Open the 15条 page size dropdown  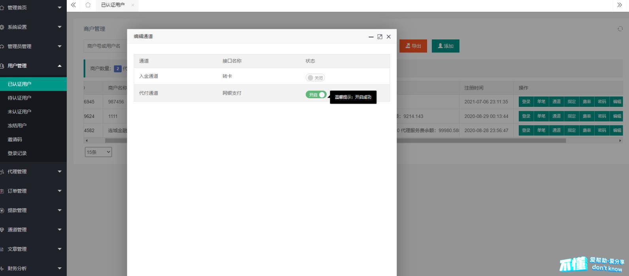[x=98, y=152]
